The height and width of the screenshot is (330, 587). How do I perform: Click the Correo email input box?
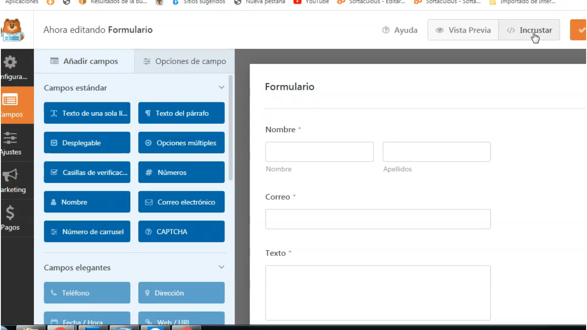point(378,219)
